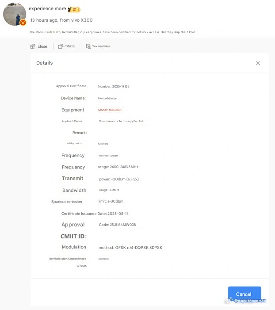Click the collapse image icon beside close
Screen dimensions: 275x310
point(33,46)
